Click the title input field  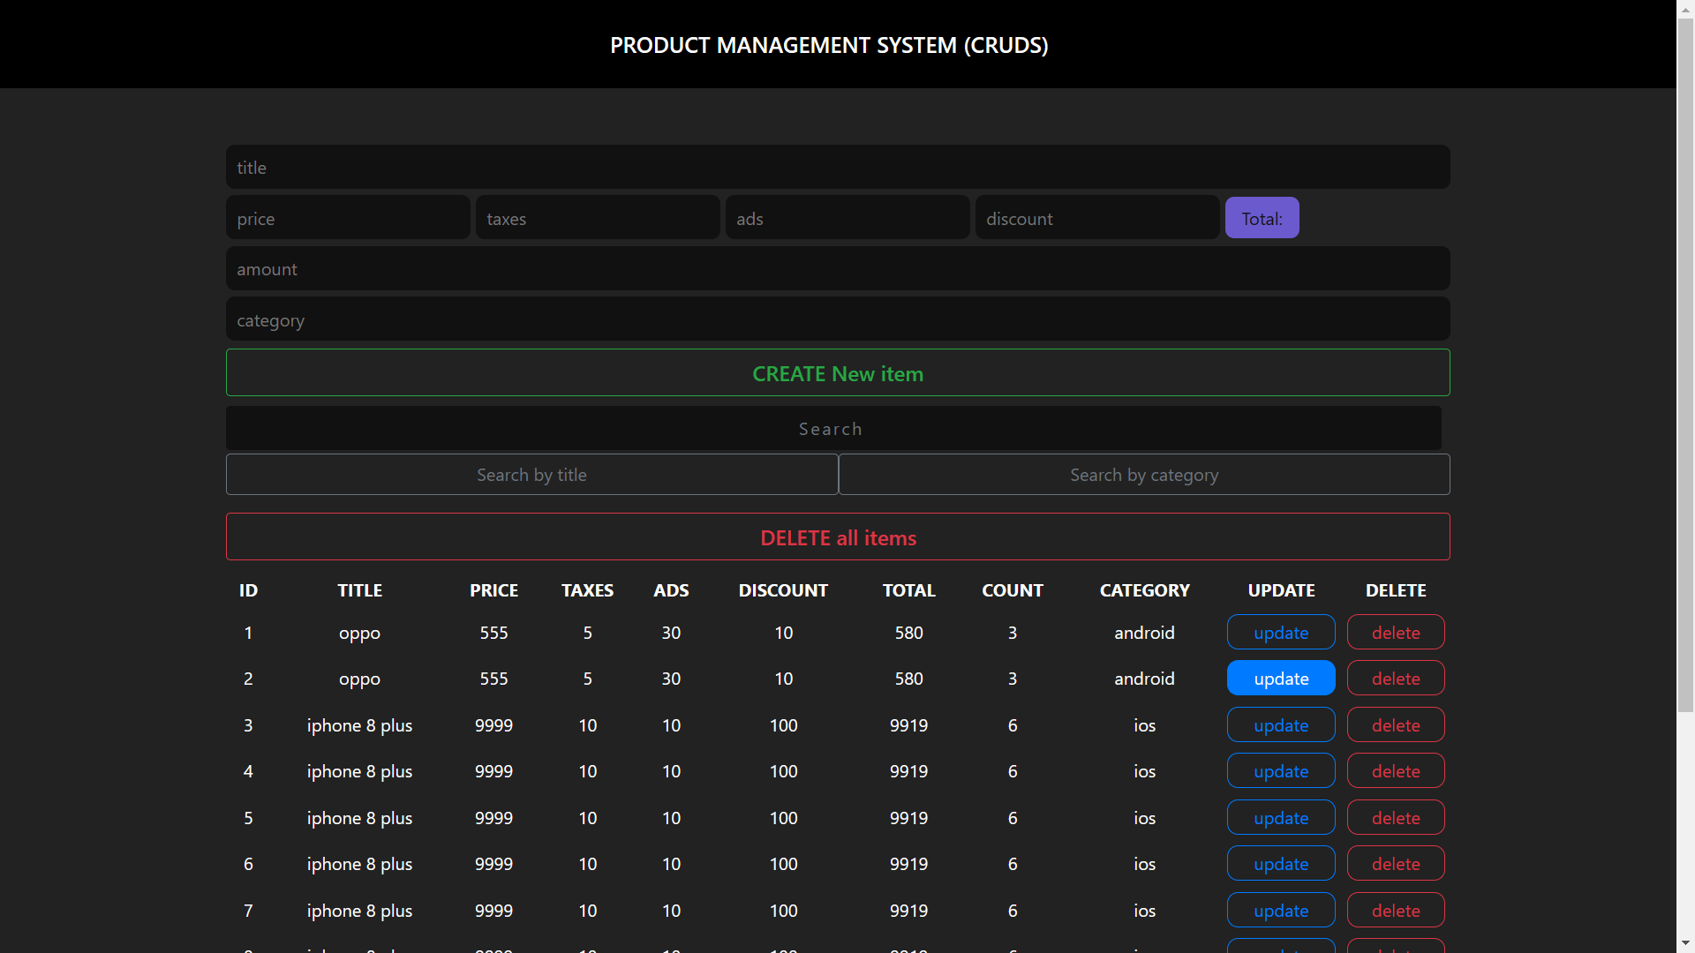tap(838, 167)
